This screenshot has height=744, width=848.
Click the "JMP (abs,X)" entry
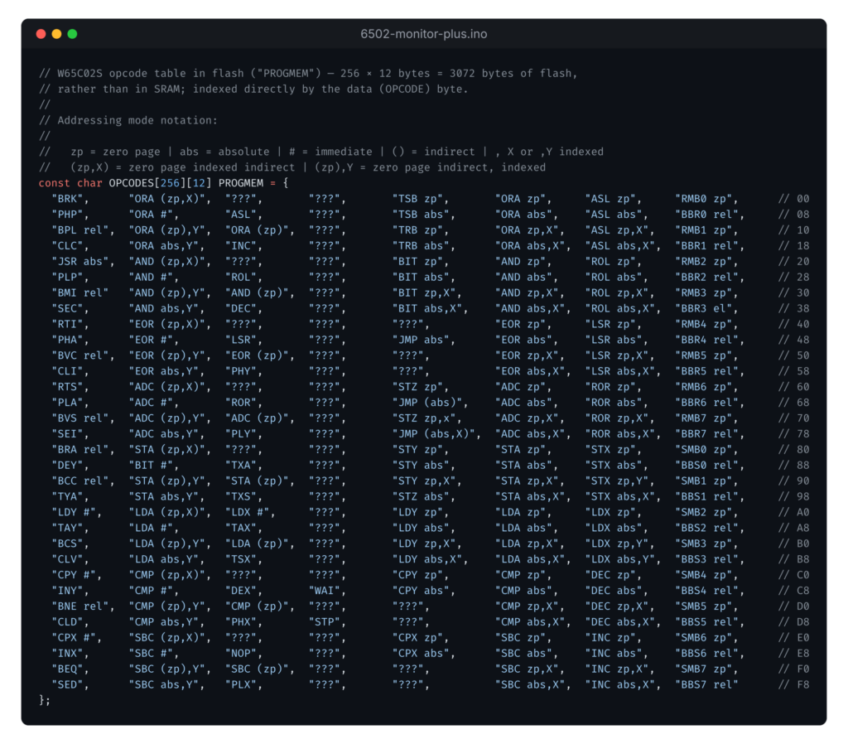click(433, 434)
